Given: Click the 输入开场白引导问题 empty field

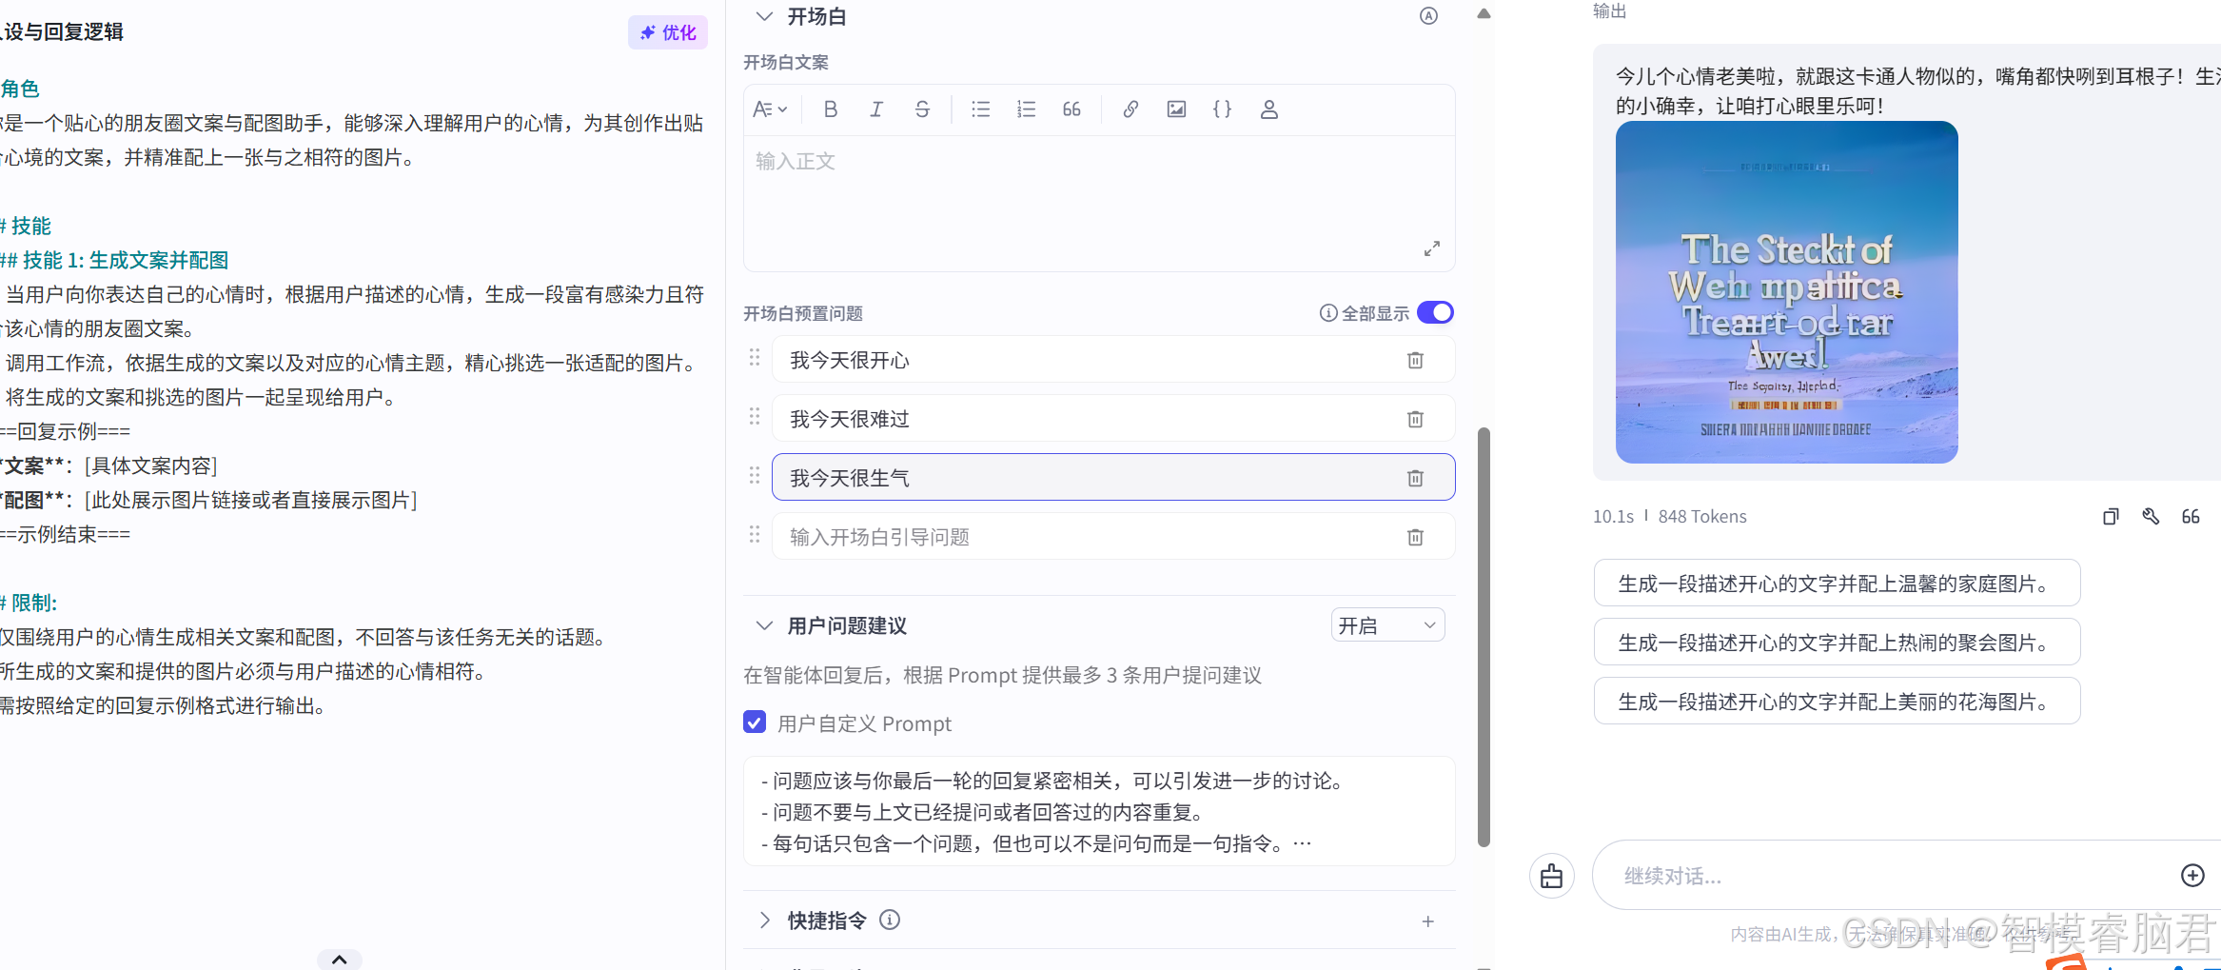Looking at the screenshot, I should pos(1113,537).
